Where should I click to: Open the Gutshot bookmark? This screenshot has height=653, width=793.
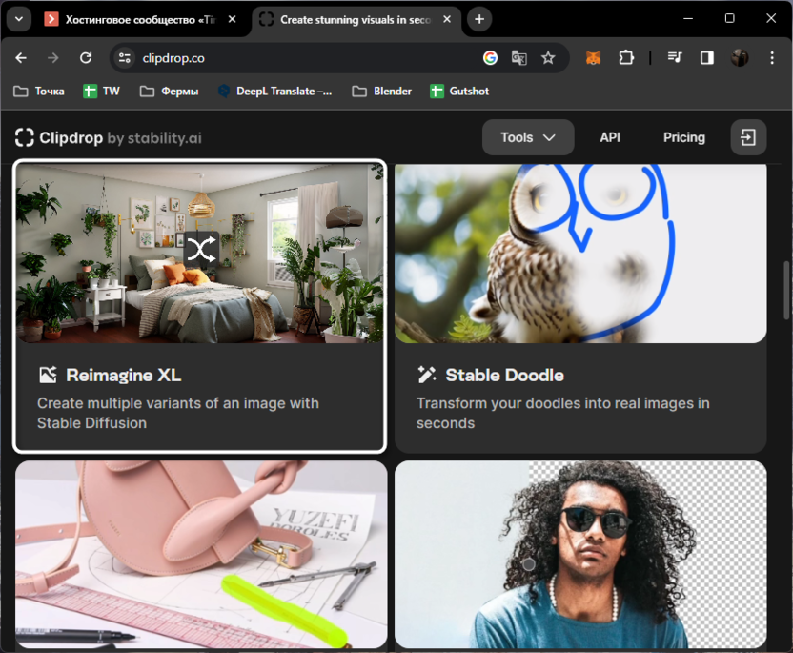(x=459, y=92)
